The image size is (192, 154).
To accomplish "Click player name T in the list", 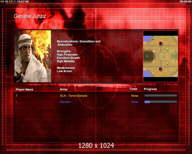I will coord(17,96).
